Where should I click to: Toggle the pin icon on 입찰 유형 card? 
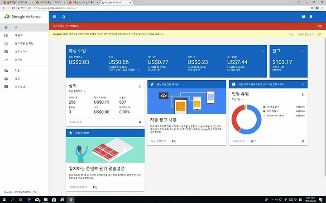point(303,141)
